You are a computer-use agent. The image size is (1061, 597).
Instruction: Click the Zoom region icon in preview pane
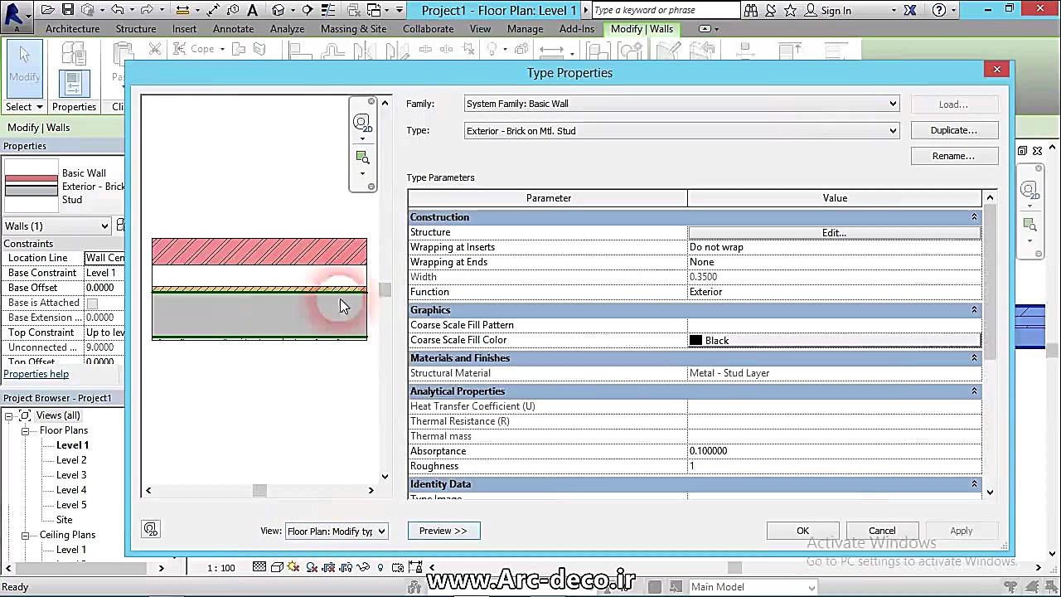pyautogui.click(x=362, y=158)
